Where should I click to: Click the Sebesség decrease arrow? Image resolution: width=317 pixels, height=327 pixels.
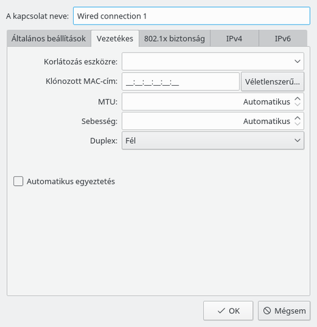[297, 124]
